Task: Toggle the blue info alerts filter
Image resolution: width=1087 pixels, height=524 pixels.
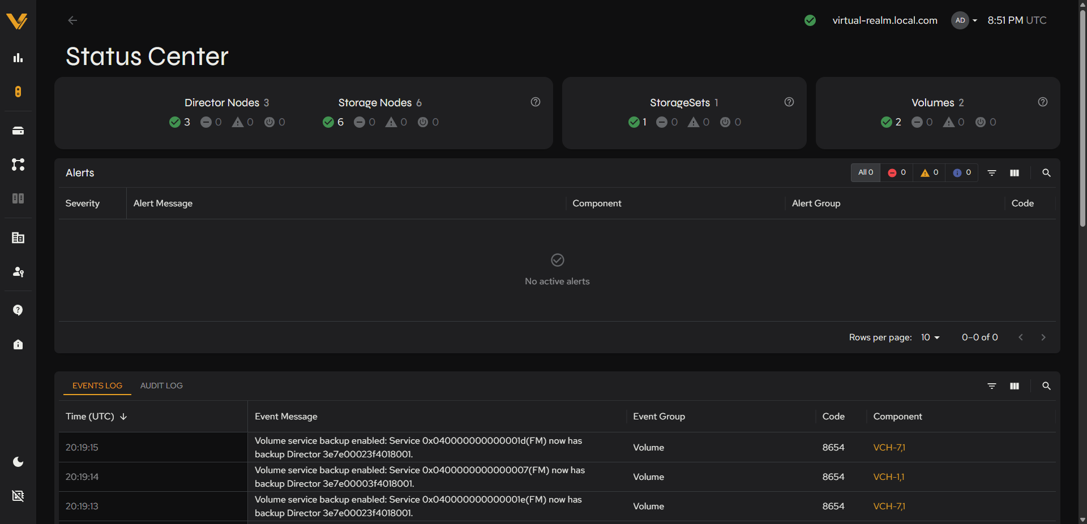Action: 962,172
